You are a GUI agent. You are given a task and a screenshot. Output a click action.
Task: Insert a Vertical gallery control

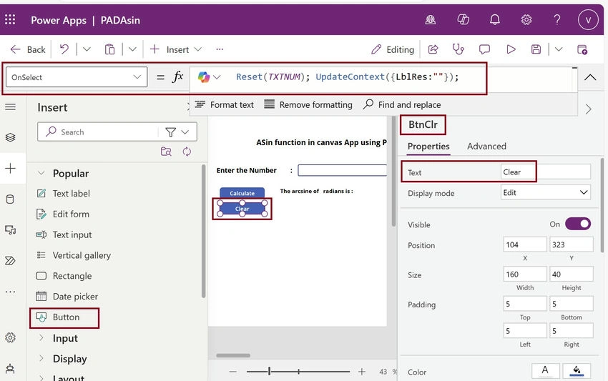[74, 255]
